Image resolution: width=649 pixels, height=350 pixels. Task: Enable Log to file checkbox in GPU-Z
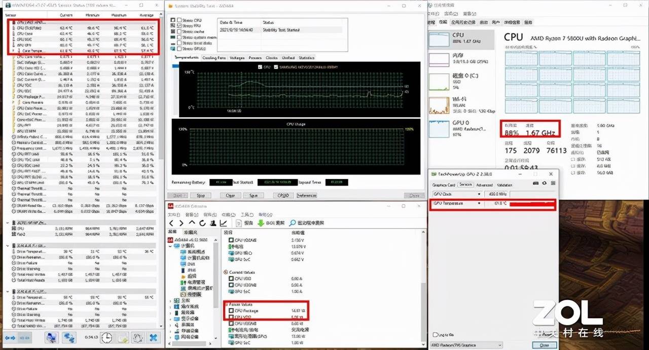435,335
